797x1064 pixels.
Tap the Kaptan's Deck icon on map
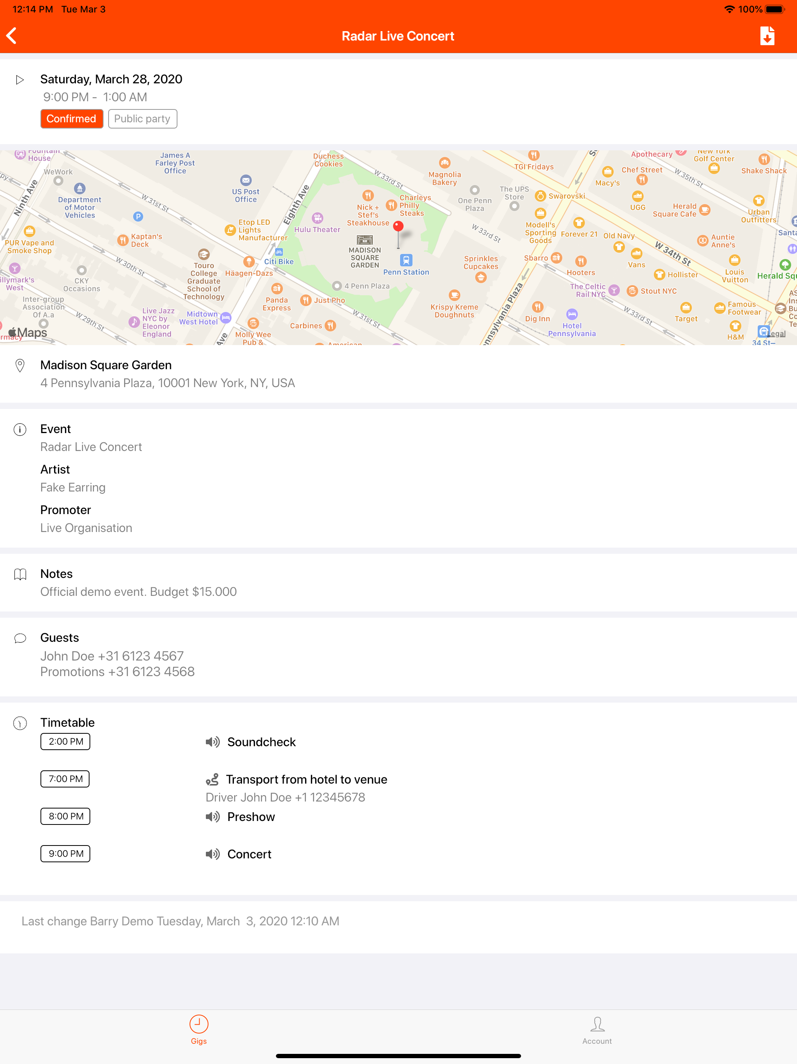(123, 240)
